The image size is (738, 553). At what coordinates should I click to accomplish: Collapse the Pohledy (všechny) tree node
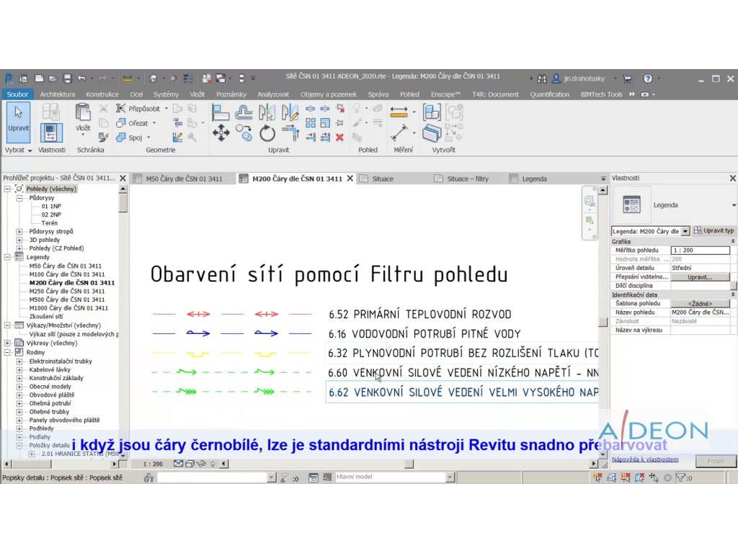tap(7, 189)
